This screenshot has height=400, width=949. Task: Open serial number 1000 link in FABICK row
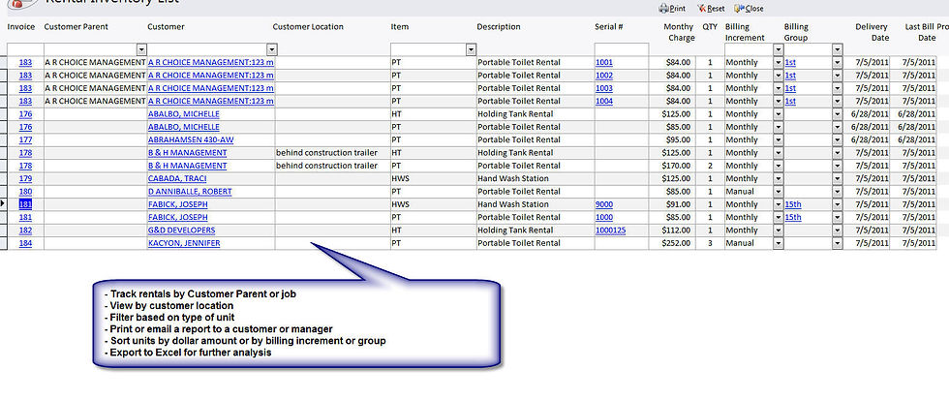click(604, 217)
